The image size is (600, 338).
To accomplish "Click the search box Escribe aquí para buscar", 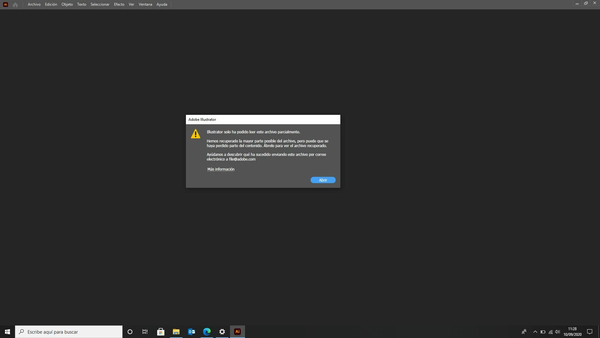I will click(x=69, y=332).
